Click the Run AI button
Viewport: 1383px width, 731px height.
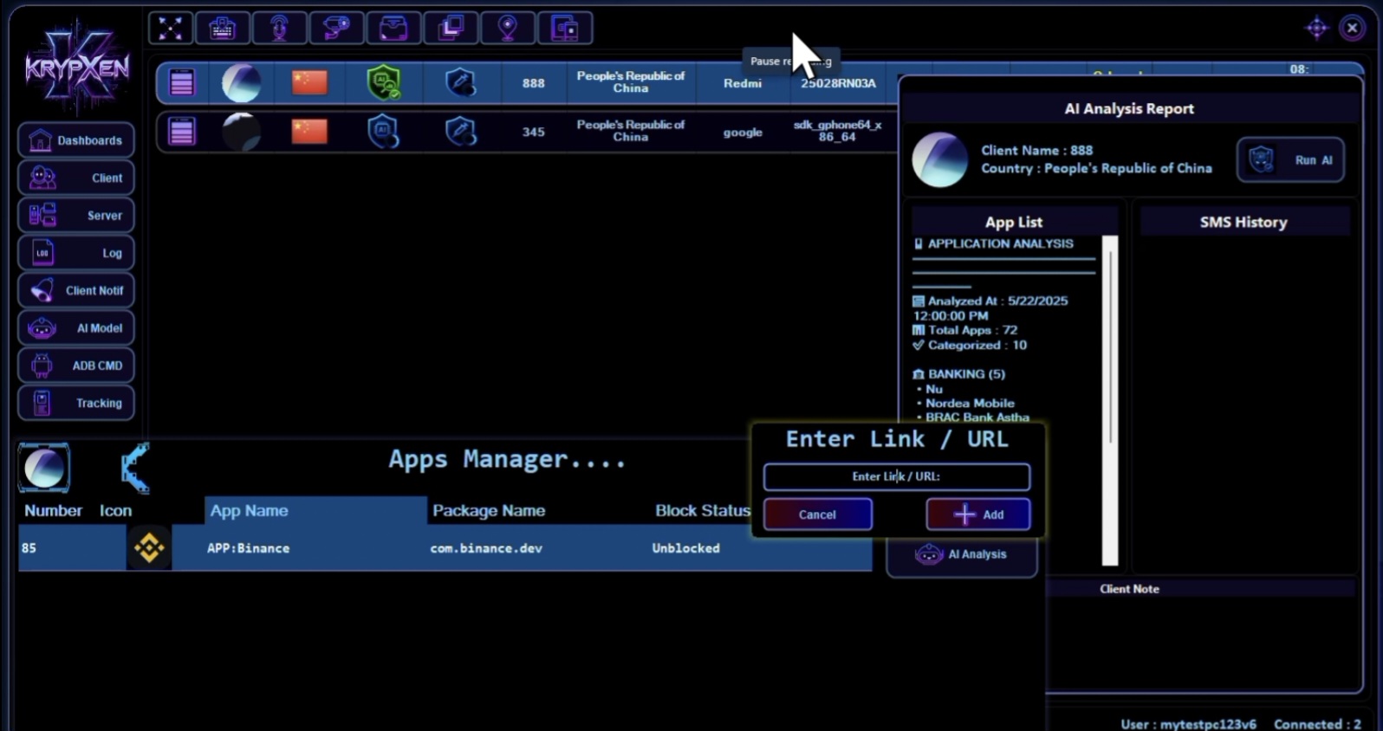[x=1290, y=160]
